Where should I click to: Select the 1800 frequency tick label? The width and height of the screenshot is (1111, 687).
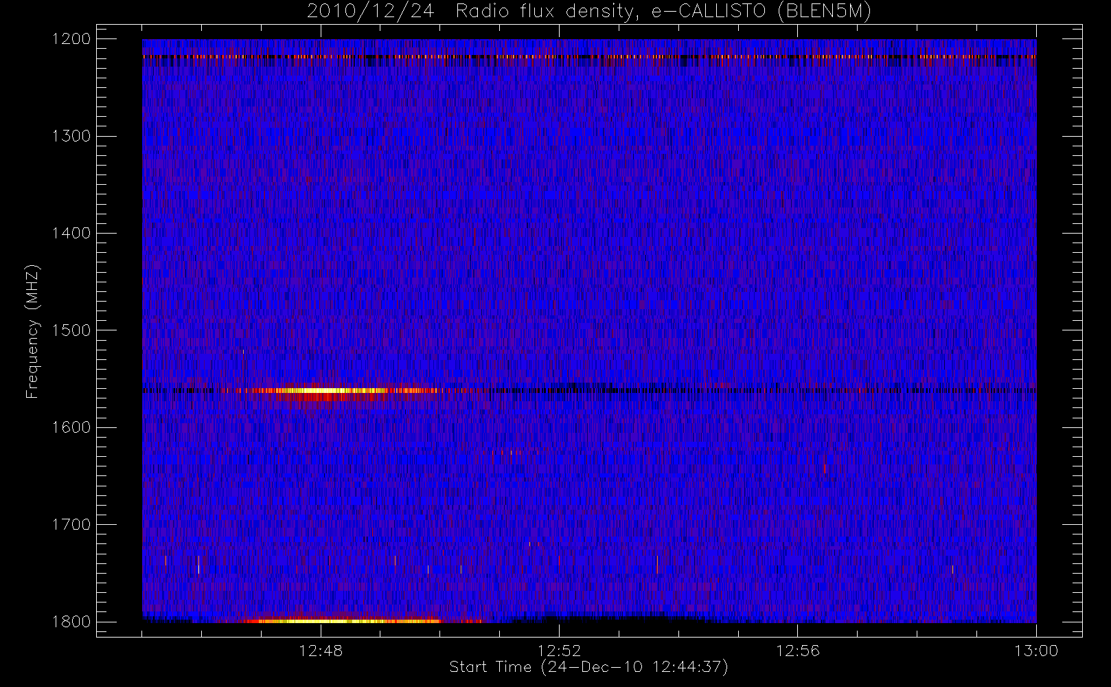click(71, 621)
